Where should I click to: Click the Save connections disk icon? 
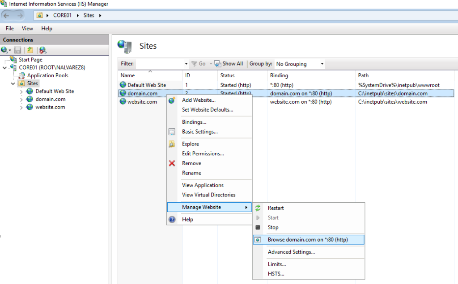[17, 50]
